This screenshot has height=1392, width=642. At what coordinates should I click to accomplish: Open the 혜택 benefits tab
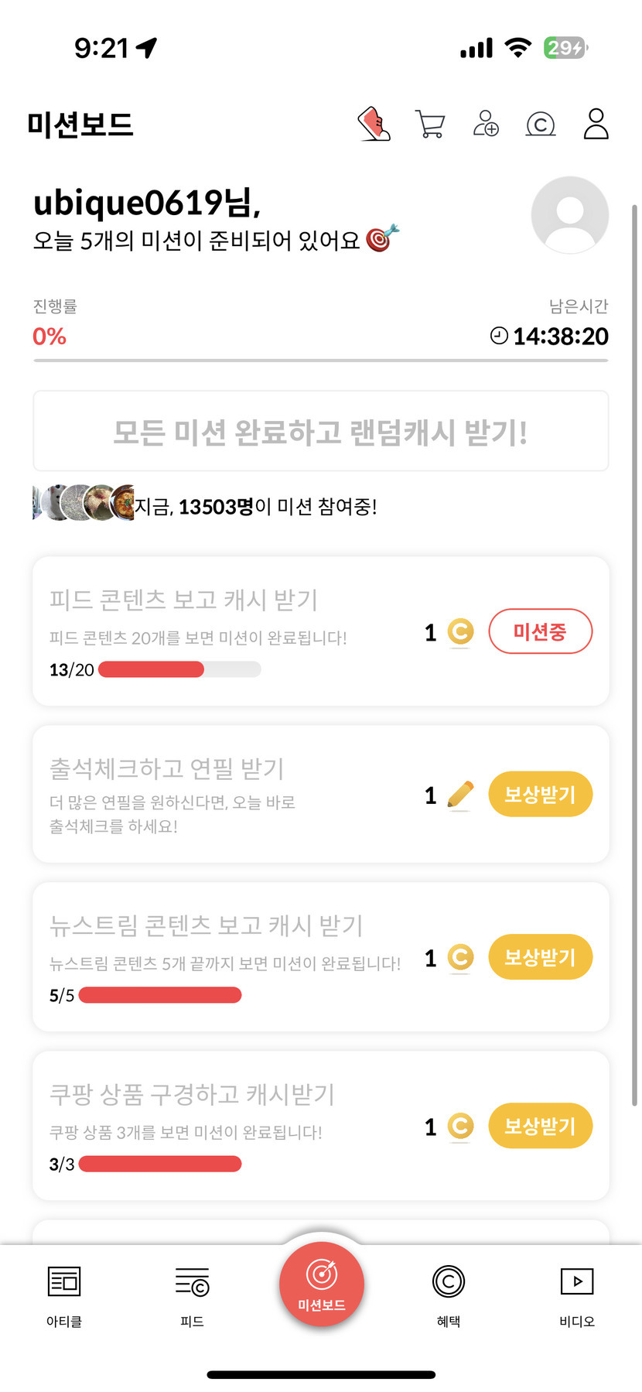(449, 1294)
